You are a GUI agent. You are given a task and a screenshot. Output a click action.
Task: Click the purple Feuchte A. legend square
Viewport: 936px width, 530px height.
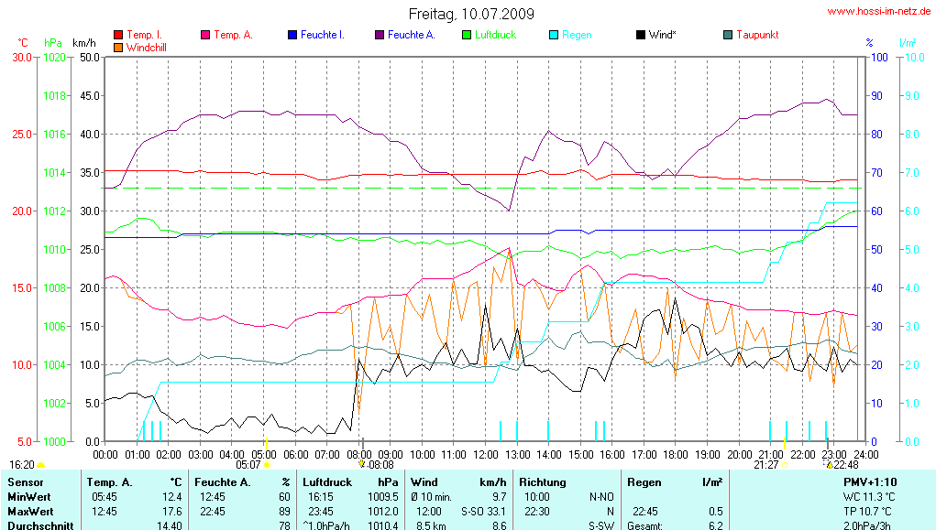(x=379, y=35)
